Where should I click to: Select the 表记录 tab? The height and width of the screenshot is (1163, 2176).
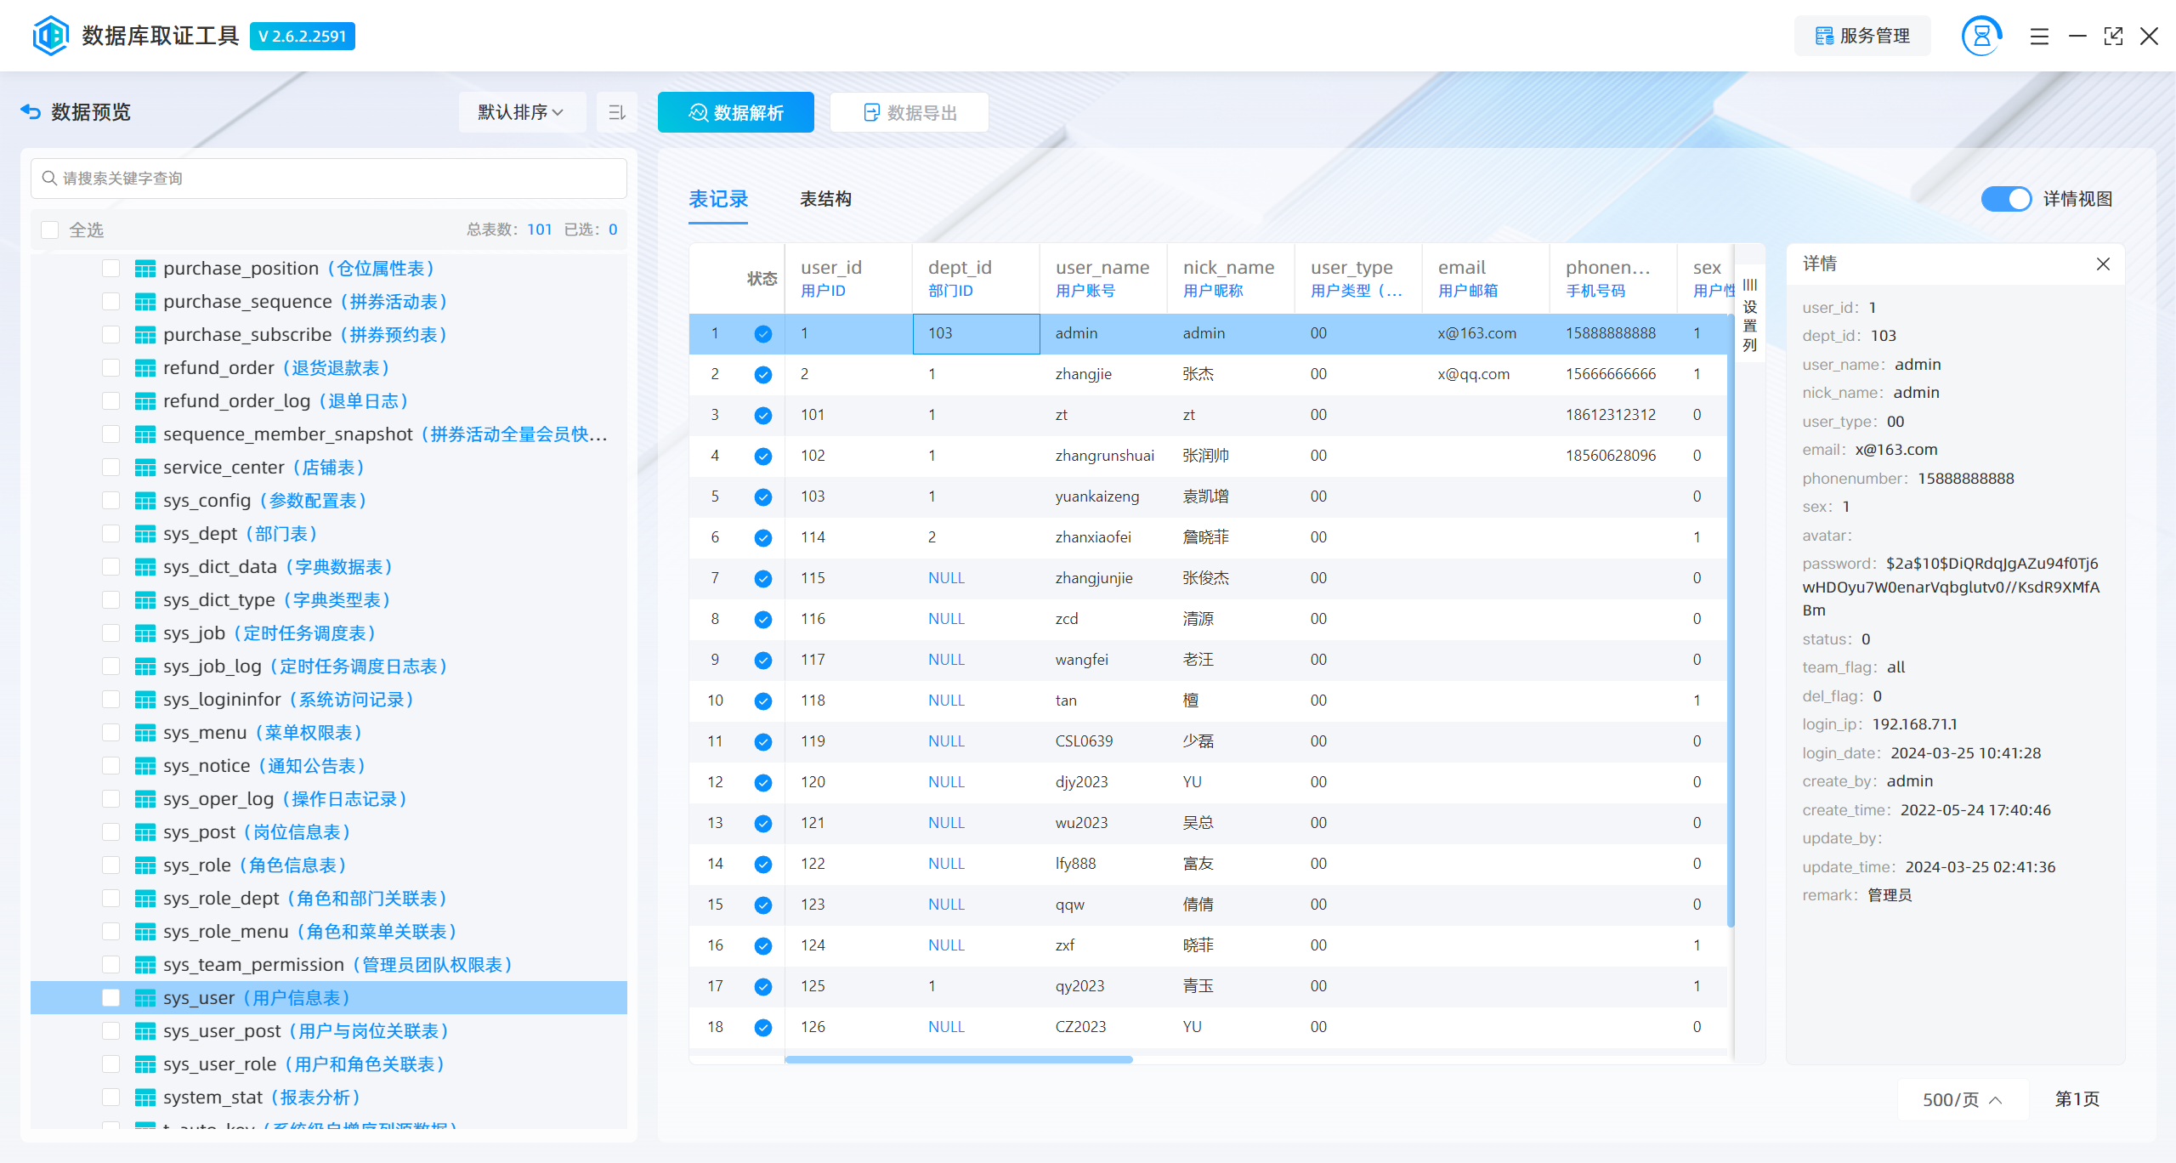tap(717, 199)
